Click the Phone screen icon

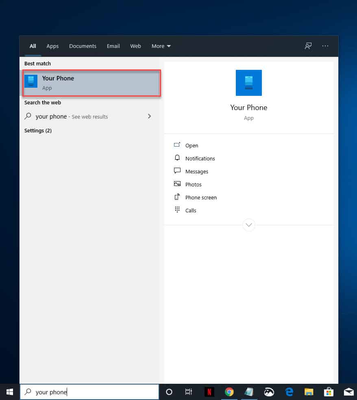click(177, 197)
